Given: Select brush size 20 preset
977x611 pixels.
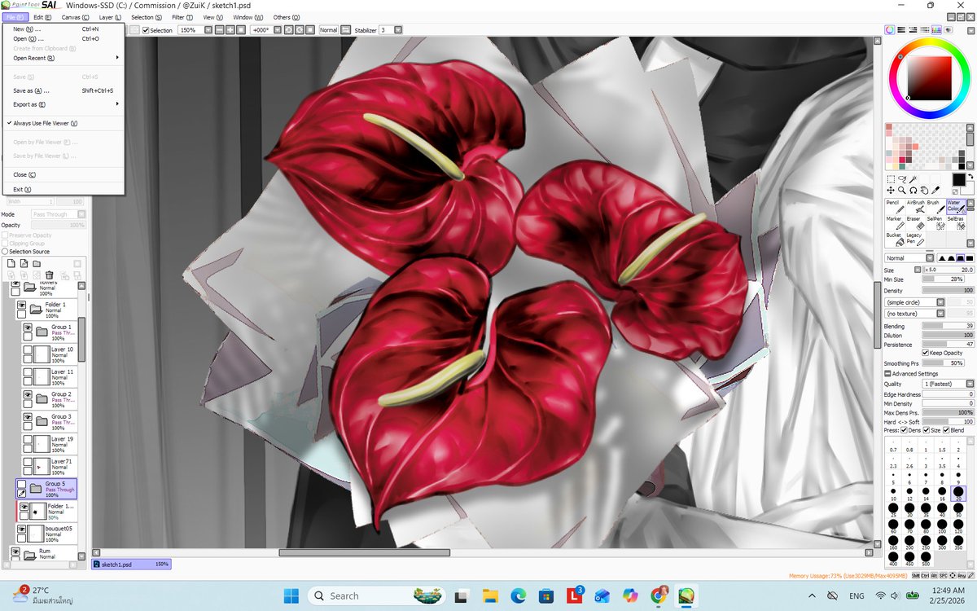Looking at the screenshot, I should 958,493.
